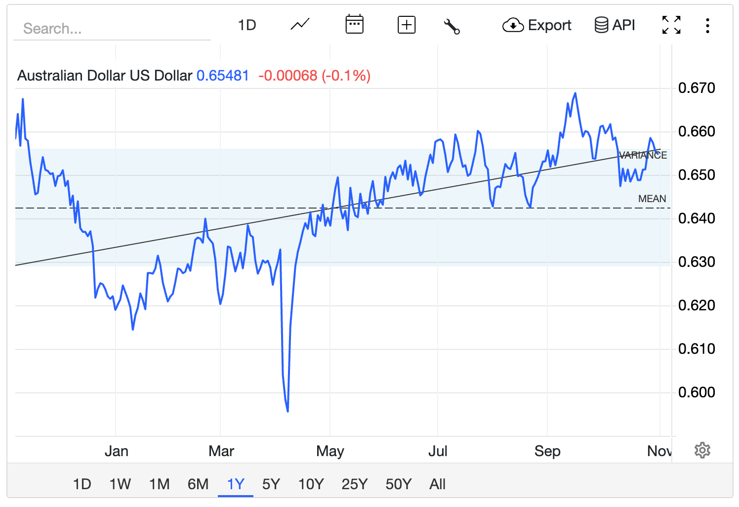
Task: Click the API database button
Action: pyautogui.click(x=615, y=25)
